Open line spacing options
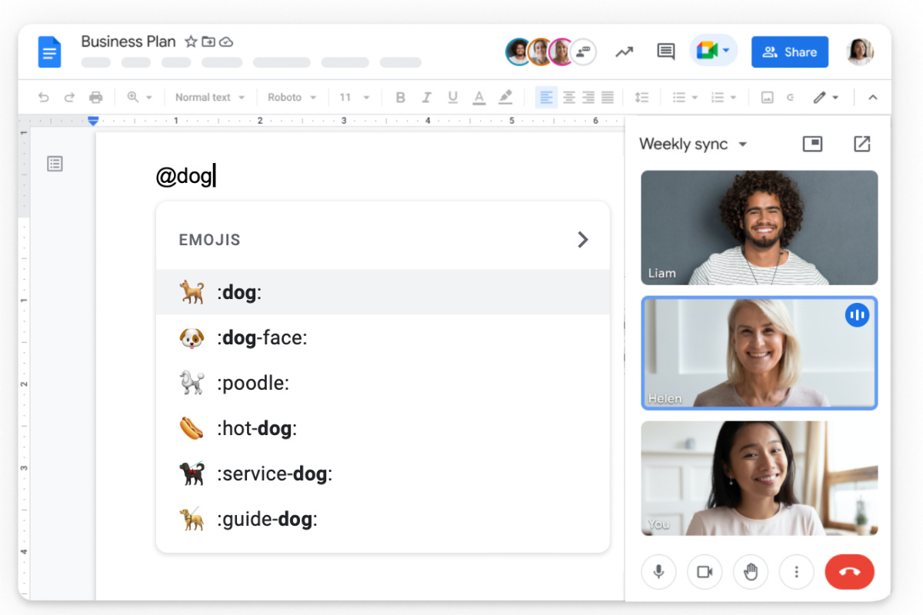The image size is (923, 615). pos(641,98)
